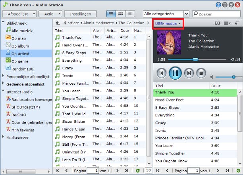Go to first page in library pager

(x=57, y=171)
